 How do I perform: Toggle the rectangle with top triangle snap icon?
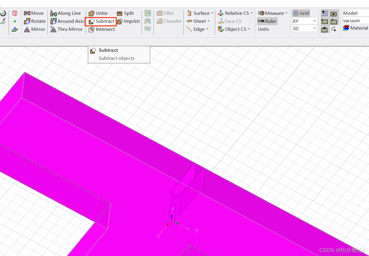coord(325,29)
